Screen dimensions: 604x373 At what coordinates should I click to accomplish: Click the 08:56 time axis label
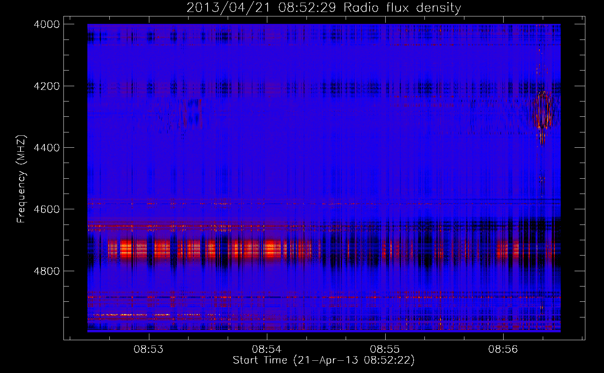pos(503,350)
